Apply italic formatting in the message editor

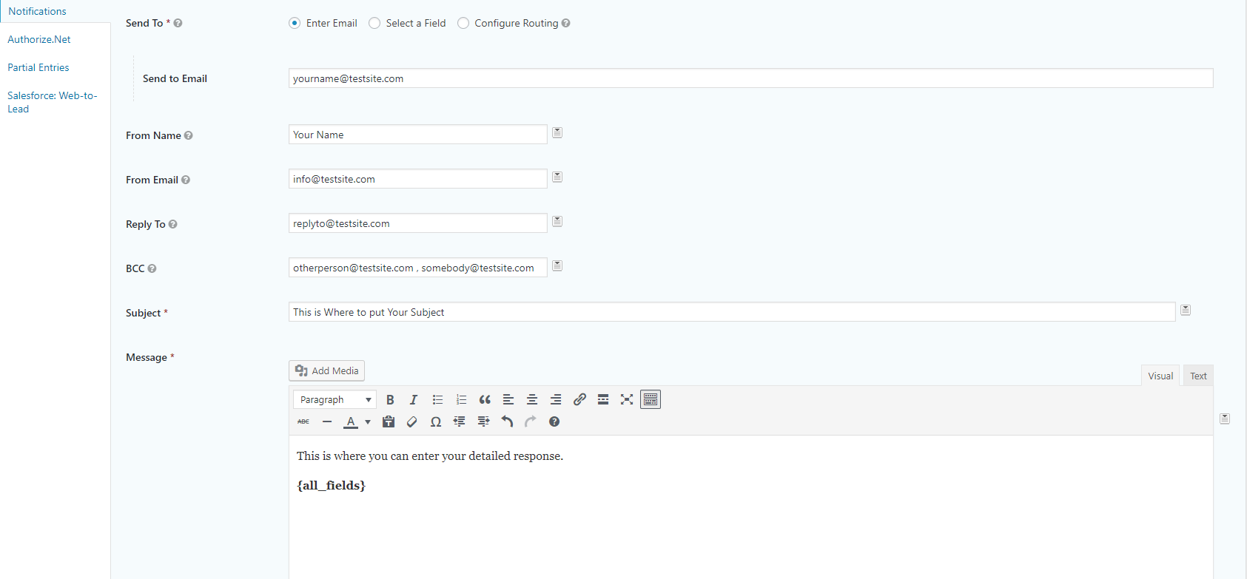coord(414,400)
